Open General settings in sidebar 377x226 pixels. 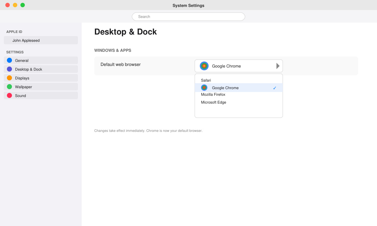pyautogui.click(x=41, y=60)
